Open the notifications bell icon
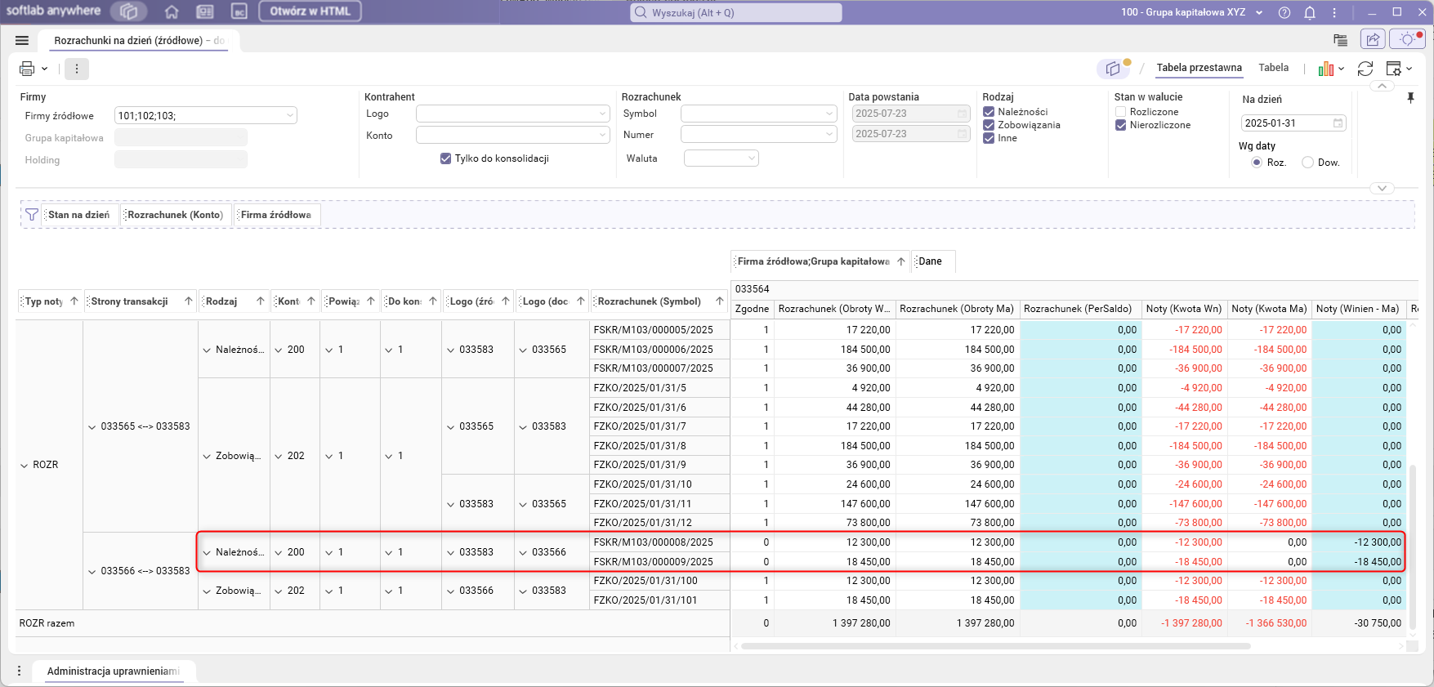1434x687 pixels. (1310, 12)
